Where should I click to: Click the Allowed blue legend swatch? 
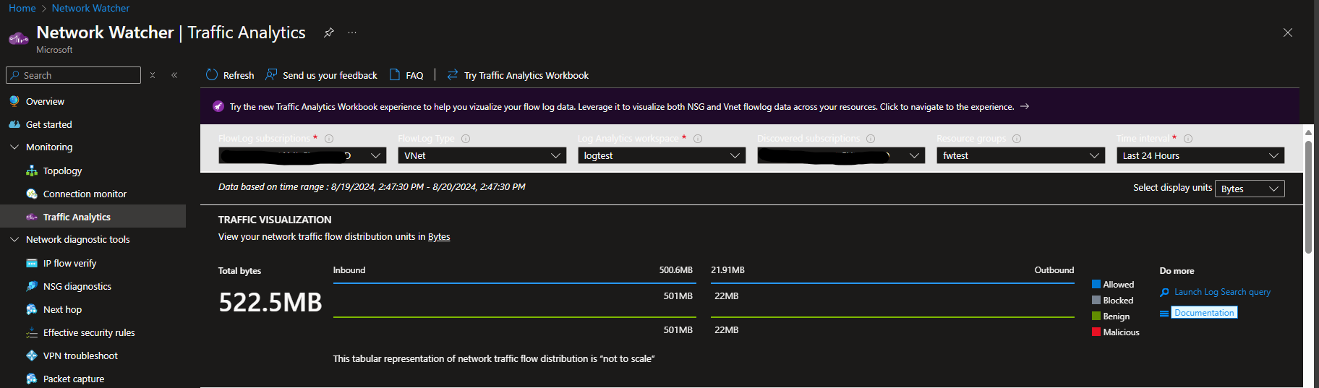(1096, 284)
